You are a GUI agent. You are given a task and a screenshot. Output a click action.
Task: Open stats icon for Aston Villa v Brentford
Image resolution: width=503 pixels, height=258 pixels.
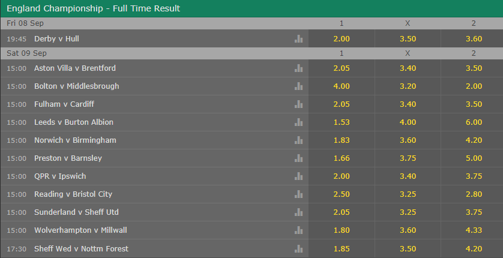[x=298, y=68]
